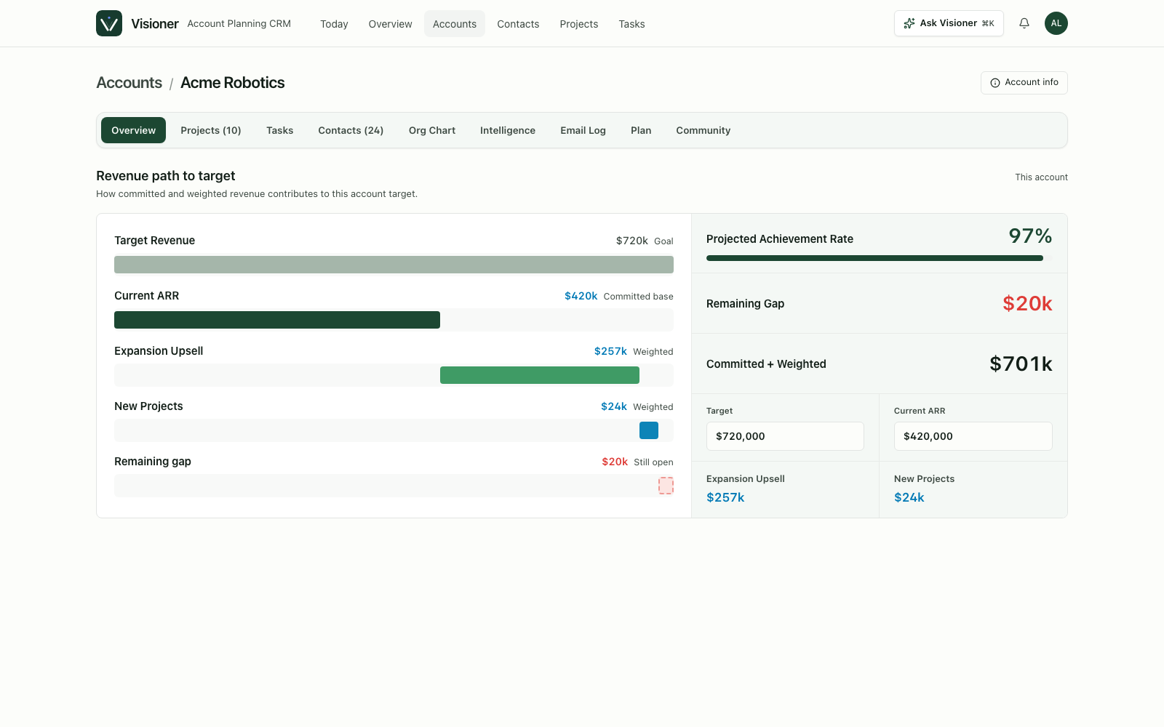Click the dashed red Remaining gap marker
The width and height of the screenshot is (1164, 727).
666,486
